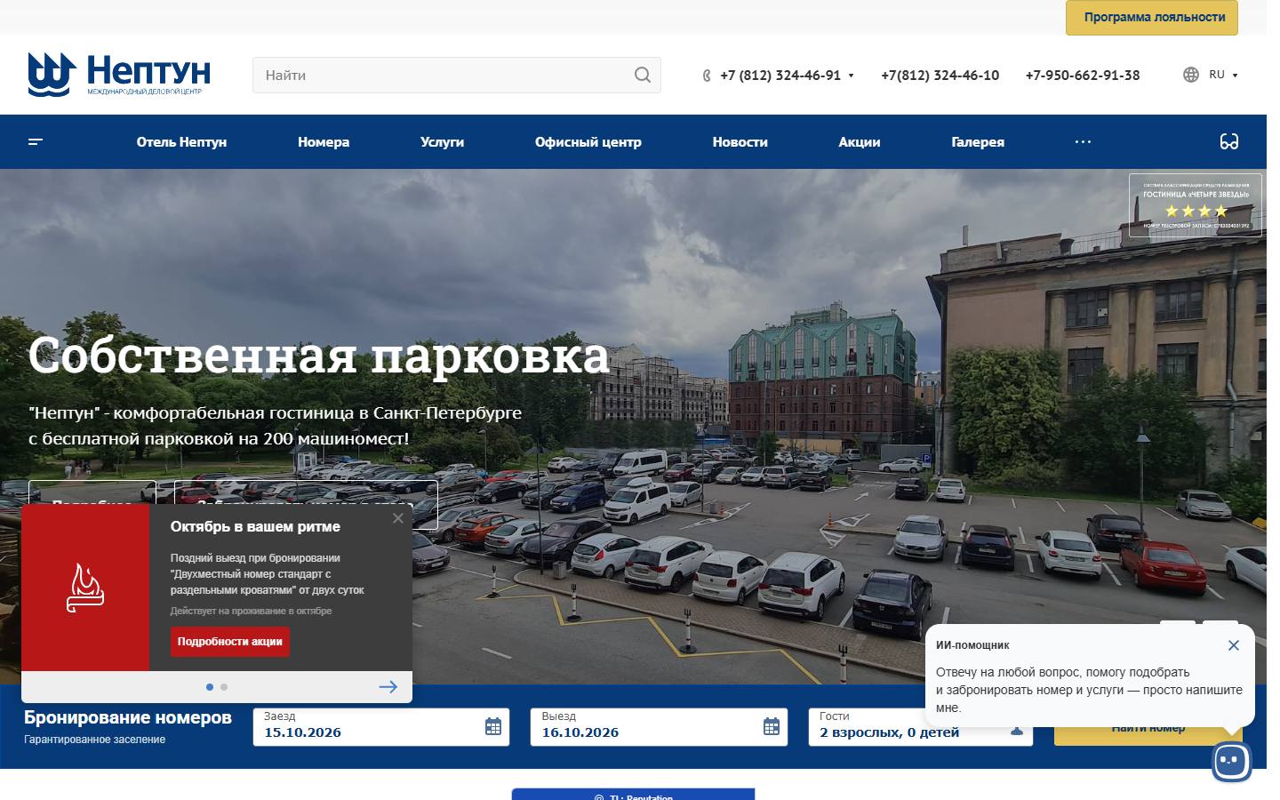
Task: Click the Программа лояльности button
Action: 1152,17
